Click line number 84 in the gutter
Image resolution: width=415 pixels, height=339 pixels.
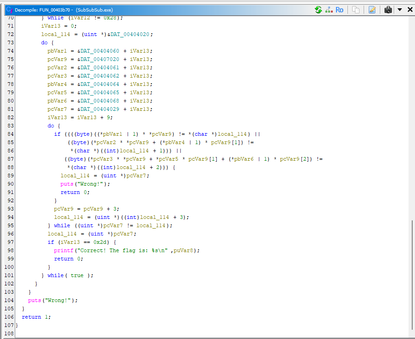click(10, 134)
